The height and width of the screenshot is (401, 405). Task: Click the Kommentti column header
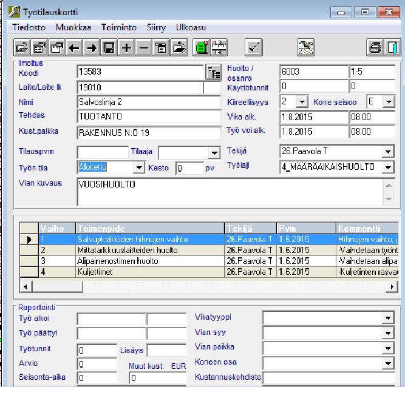point(367,228)
